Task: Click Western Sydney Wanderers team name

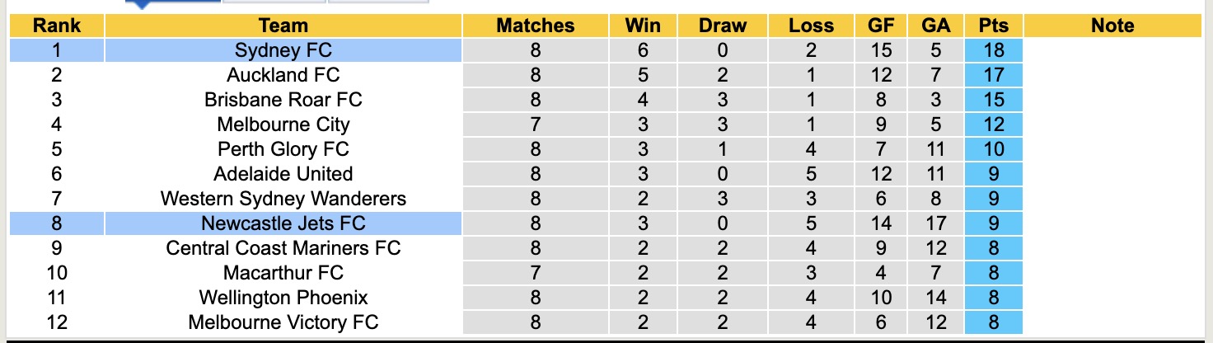Action: [283, 199]
